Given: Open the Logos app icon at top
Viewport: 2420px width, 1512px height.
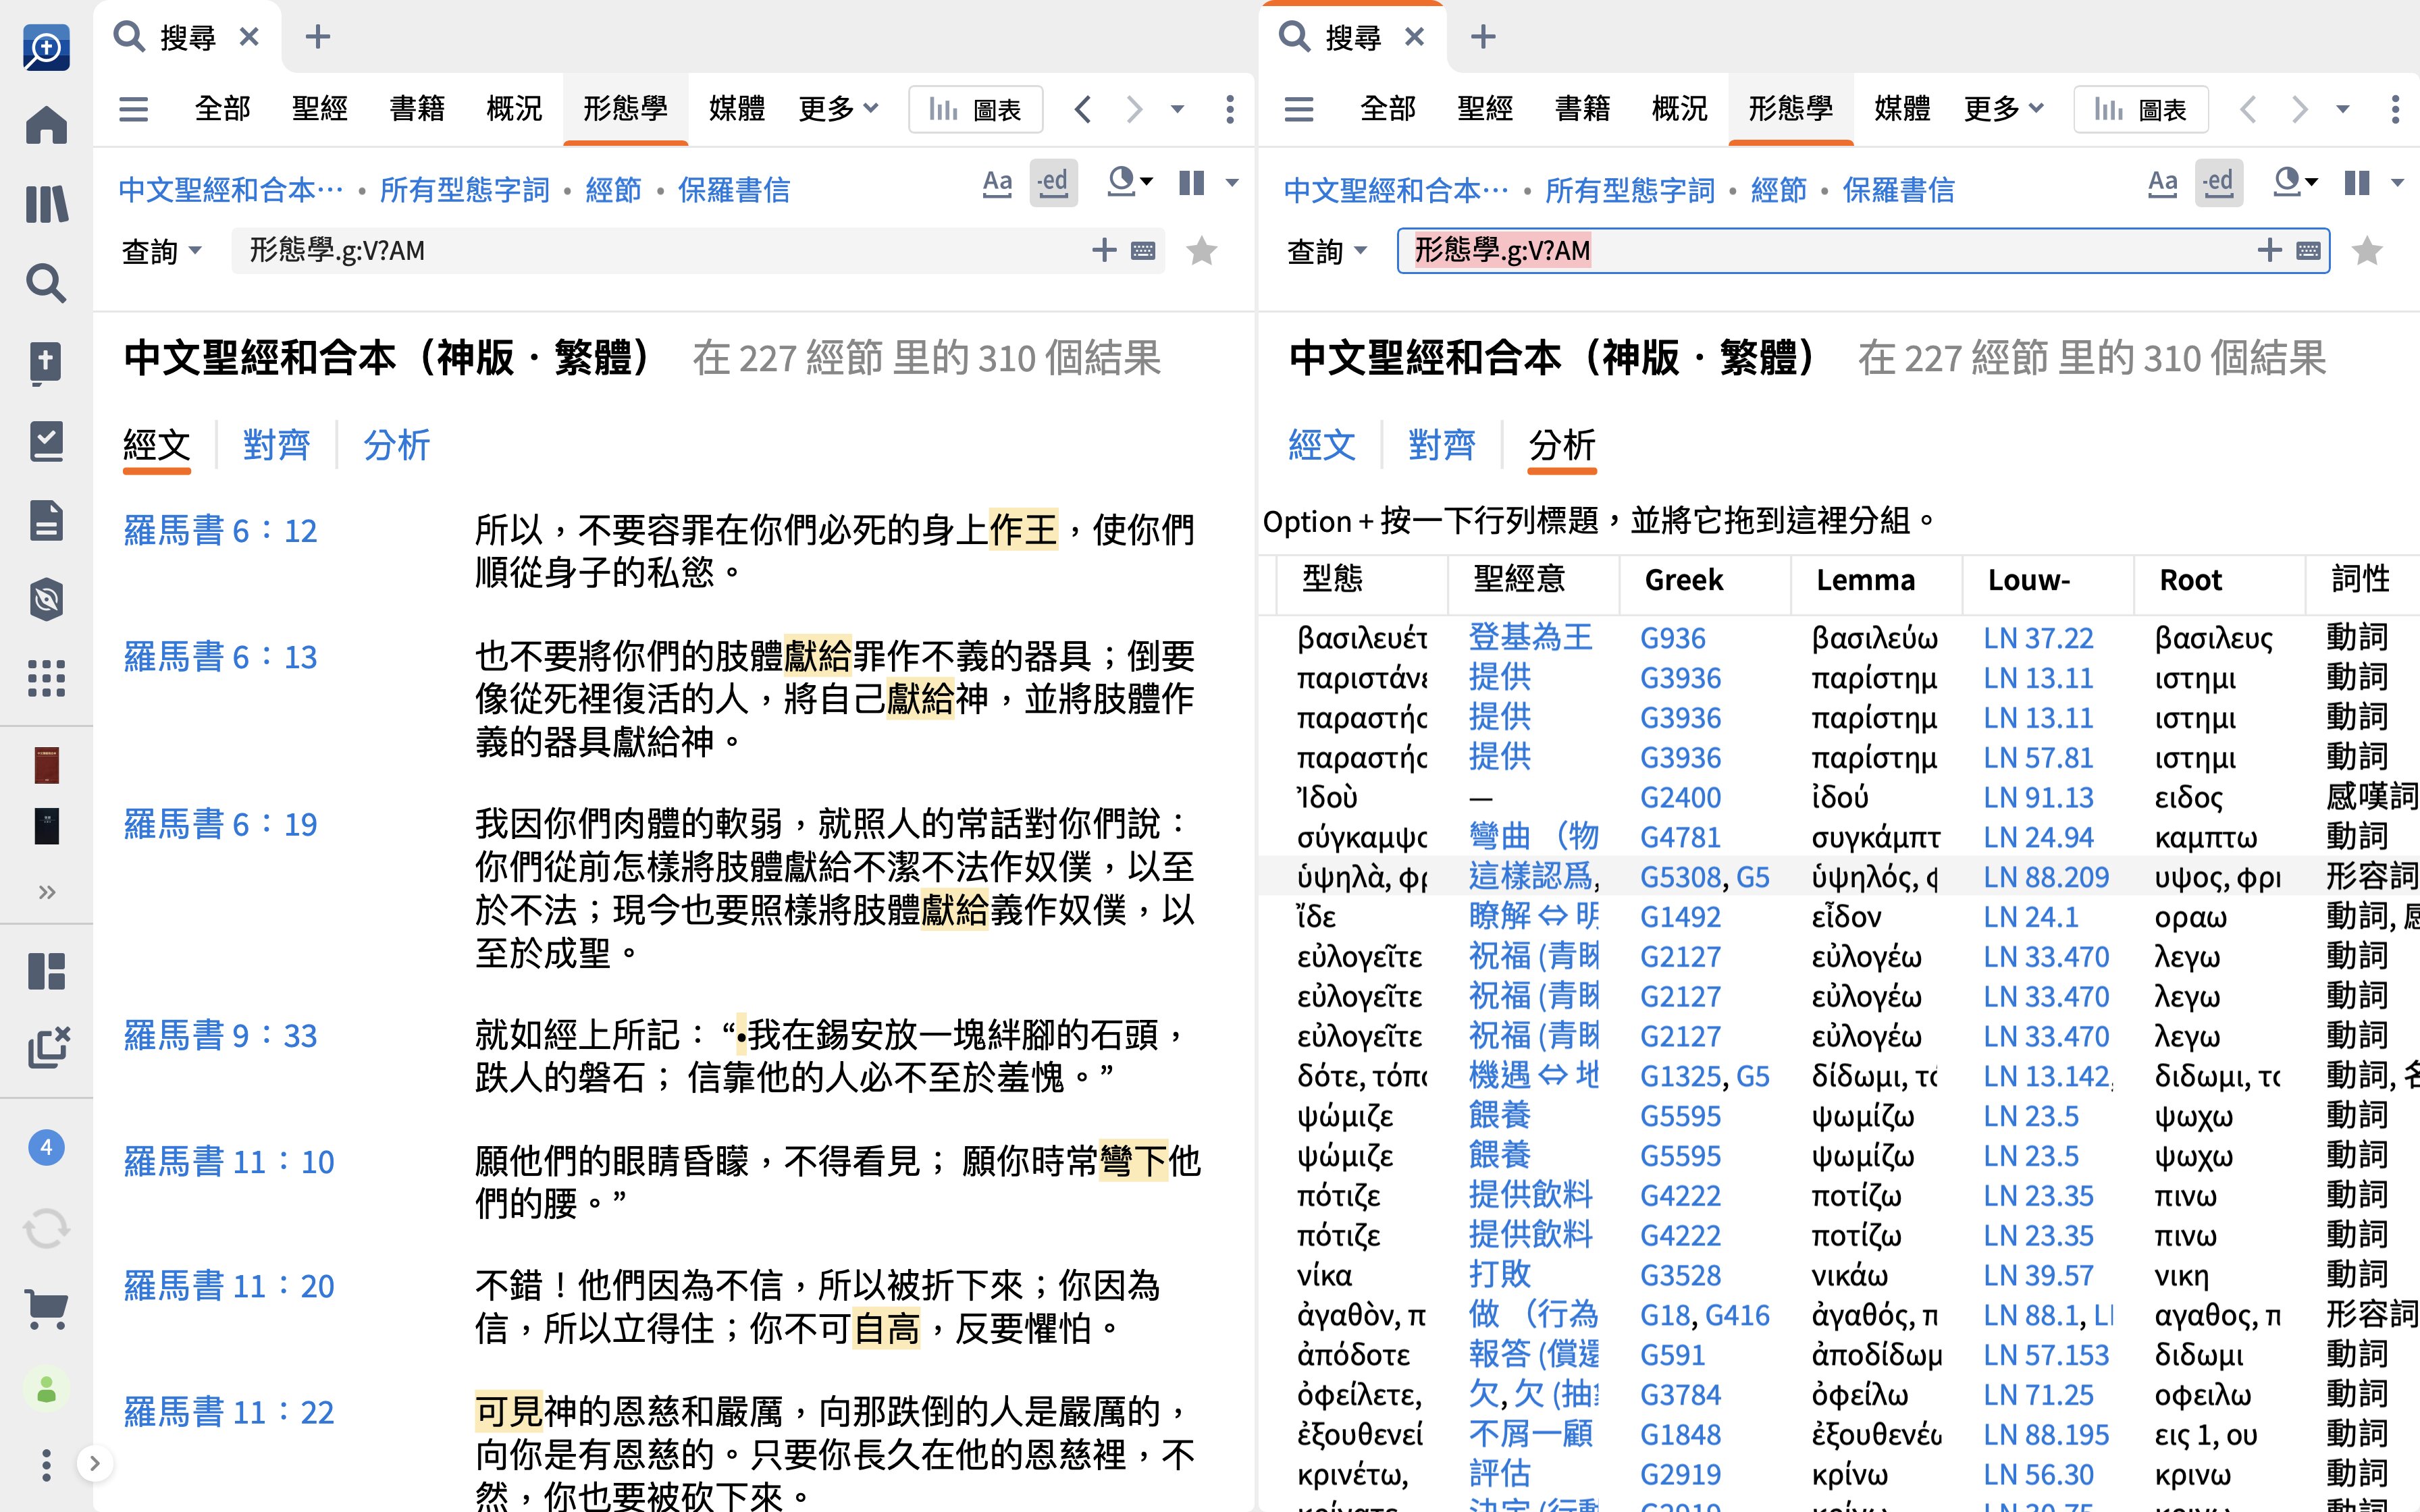Looking at the screenshot, I should pos(46,48).
